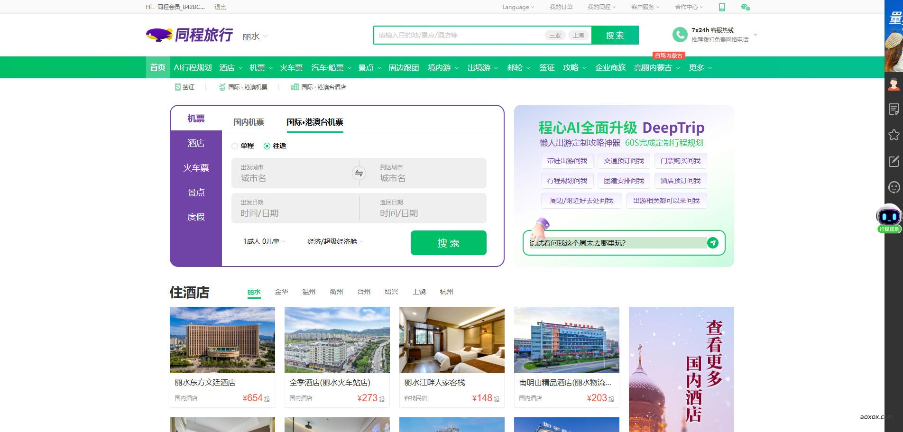Click the mobile app icon near customer service
The width and height of the screenshot is (903, 432).
point(722,7)
